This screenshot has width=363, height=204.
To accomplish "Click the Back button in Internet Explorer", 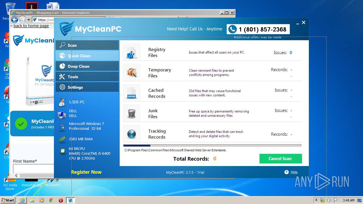I will tap(15, 20).
